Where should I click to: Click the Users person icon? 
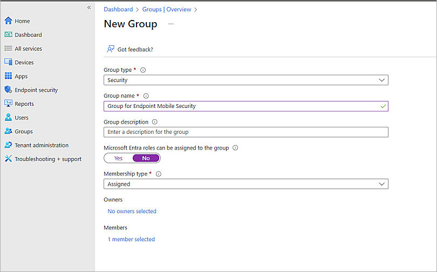8,117
